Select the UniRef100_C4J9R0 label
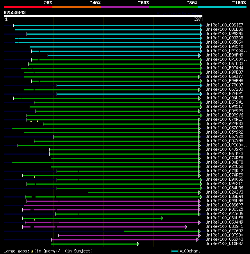This screenshot has height=254, width=250. tap(224, 149)
